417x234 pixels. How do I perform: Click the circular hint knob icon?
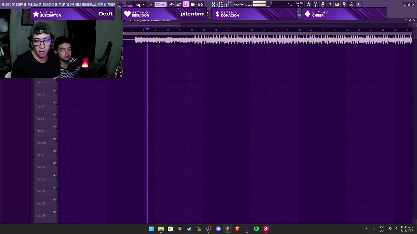(121, 5)
